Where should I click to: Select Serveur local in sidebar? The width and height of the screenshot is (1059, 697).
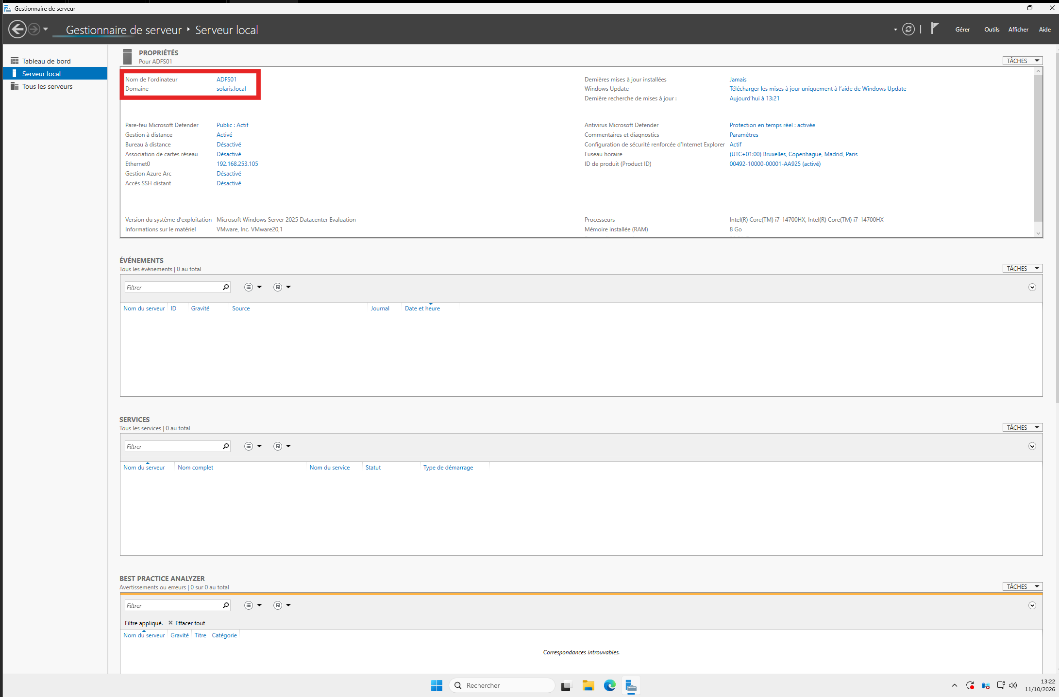[55, 74]
